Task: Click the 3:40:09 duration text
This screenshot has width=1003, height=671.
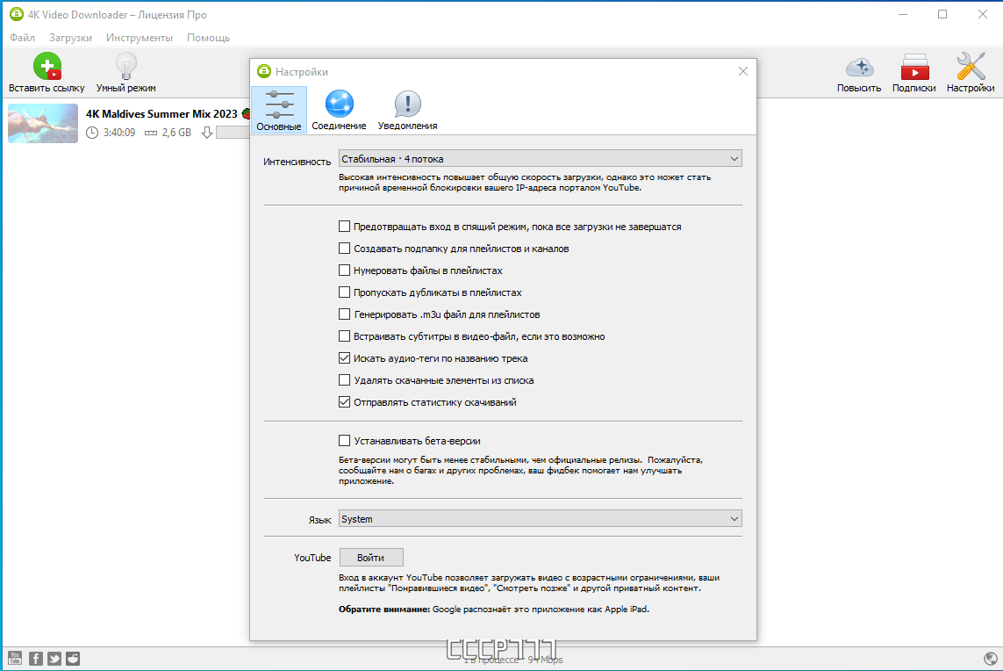Action: click(x=119, y=133)
